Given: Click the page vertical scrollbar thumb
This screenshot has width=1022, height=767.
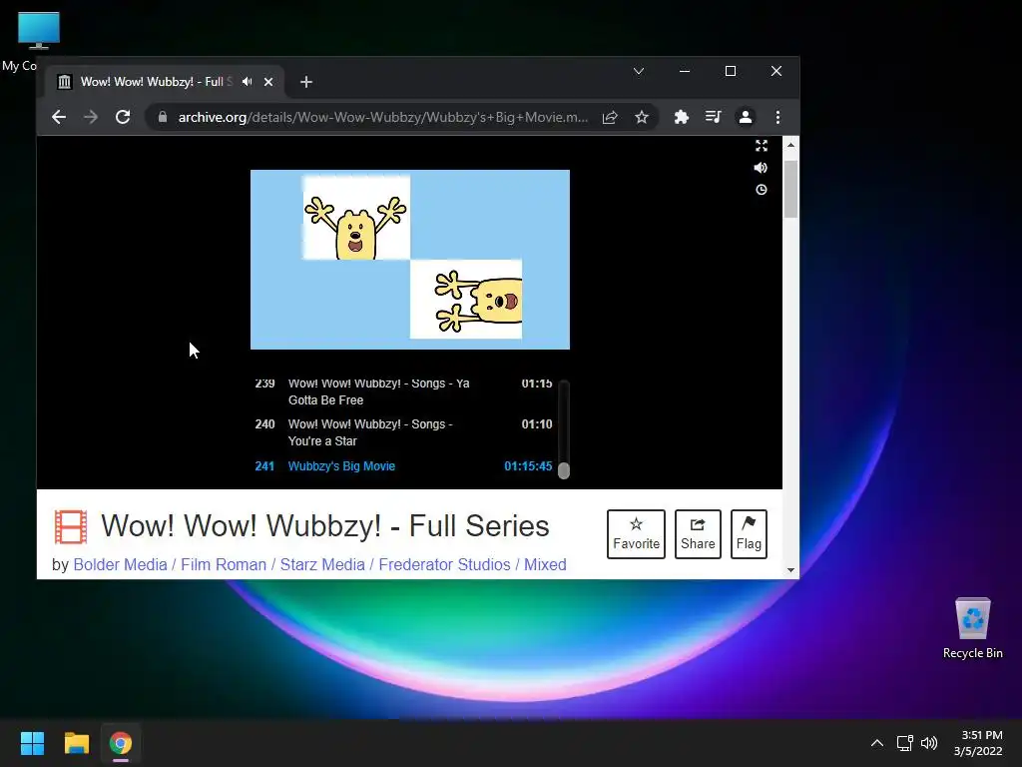Looking at the screenshot, I should 790,189.
